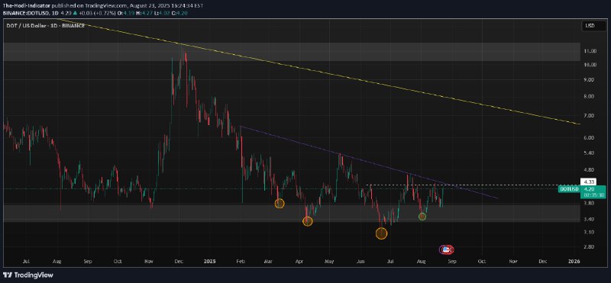The image size is (611, 283).
Task: Select the orange circle marker at June low
Action: [x=381, y=233]
